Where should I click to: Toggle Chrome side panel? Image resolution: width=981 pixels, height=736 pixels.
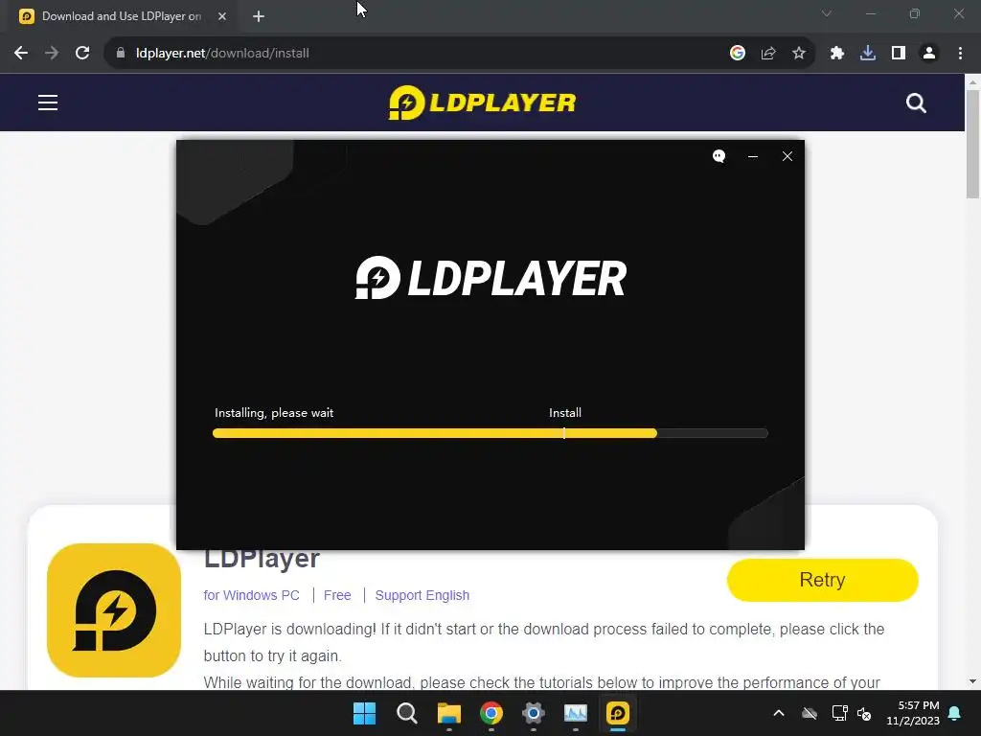(899, 54)
